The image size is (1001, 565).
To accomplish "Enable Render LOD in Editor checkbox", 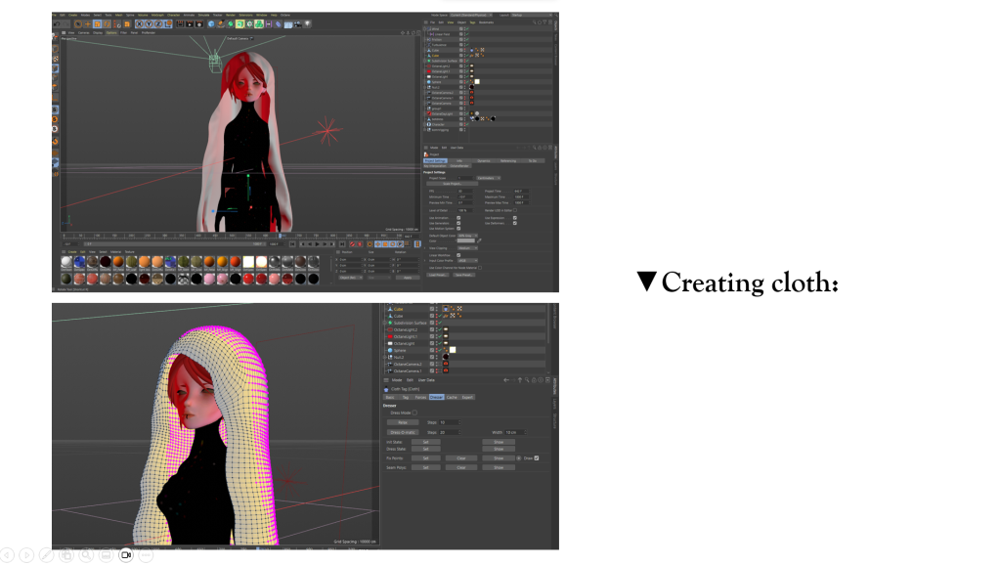I will pyautogui.click(x=515, y=210).
